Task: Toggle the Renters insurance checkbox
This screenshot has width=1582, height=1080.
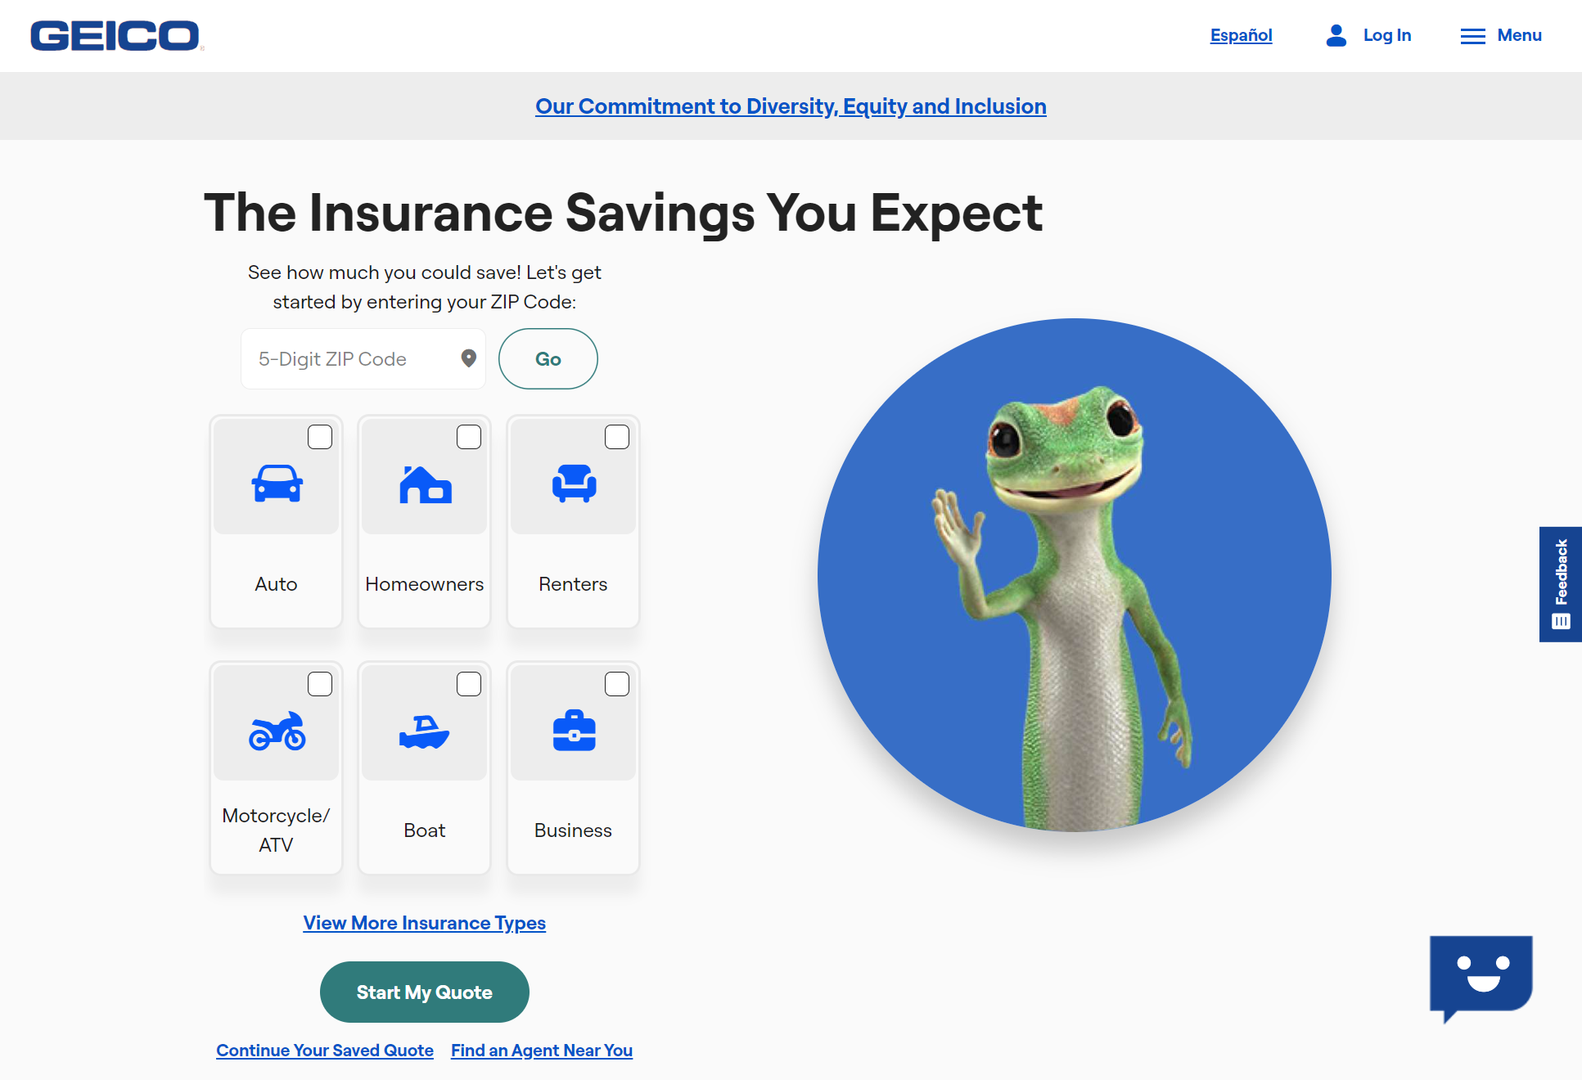Action: [x=617, y=436]
